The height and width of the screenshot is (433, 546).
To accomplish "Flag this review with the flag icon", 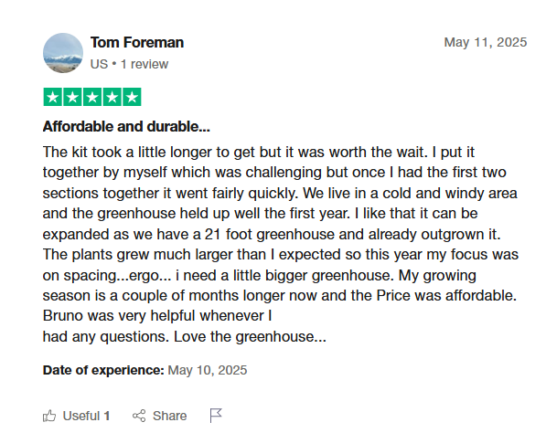I will click(x=216, y=416).
